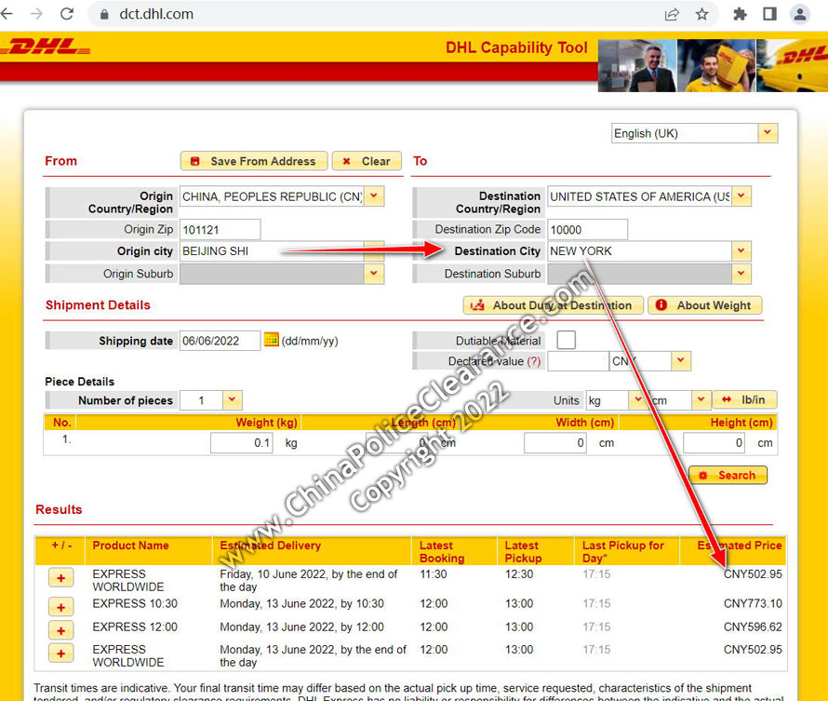The image size is (828, 701).
Task: Click the Piece Details label
Action: [x=80, y=382]
